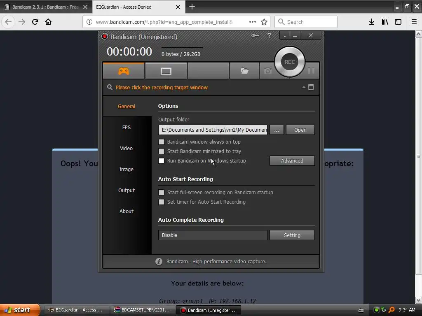Click the keyboard icon in taskbar
Screen dimensions: 422x316
tap(361, 310)
